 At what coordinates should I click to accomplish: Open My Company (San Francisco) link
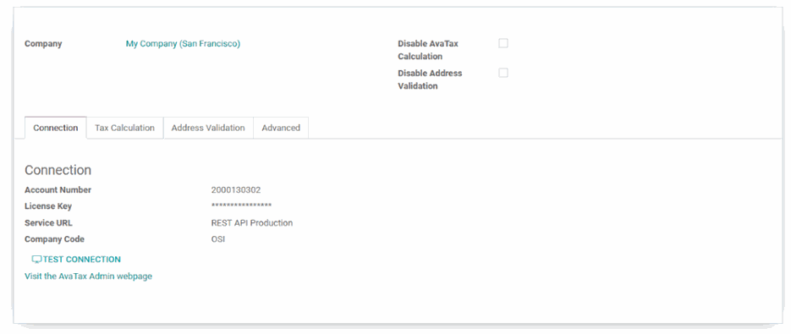[x=183, y=44]
